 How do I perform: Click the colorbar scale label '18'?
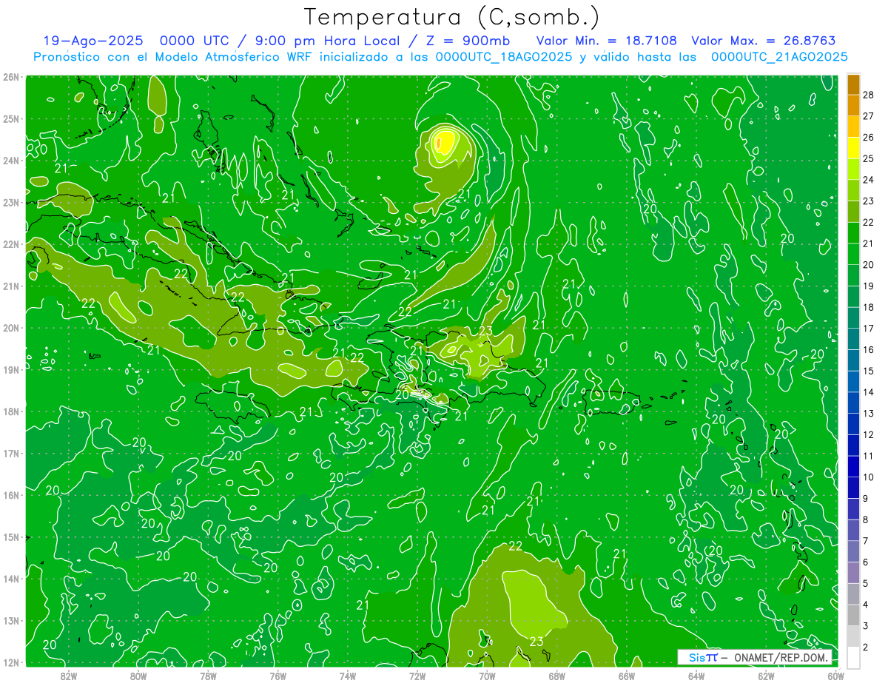[869, 307]
